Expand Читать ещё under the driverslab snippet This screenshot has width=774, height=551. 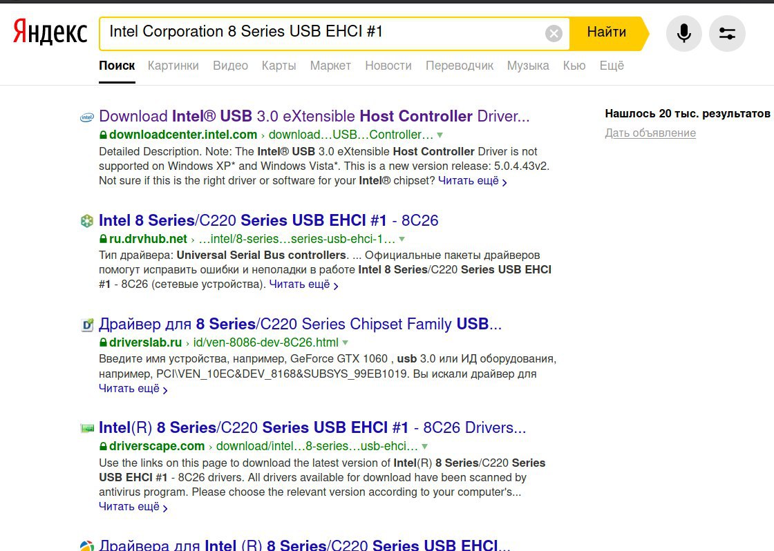pos(133,389)
